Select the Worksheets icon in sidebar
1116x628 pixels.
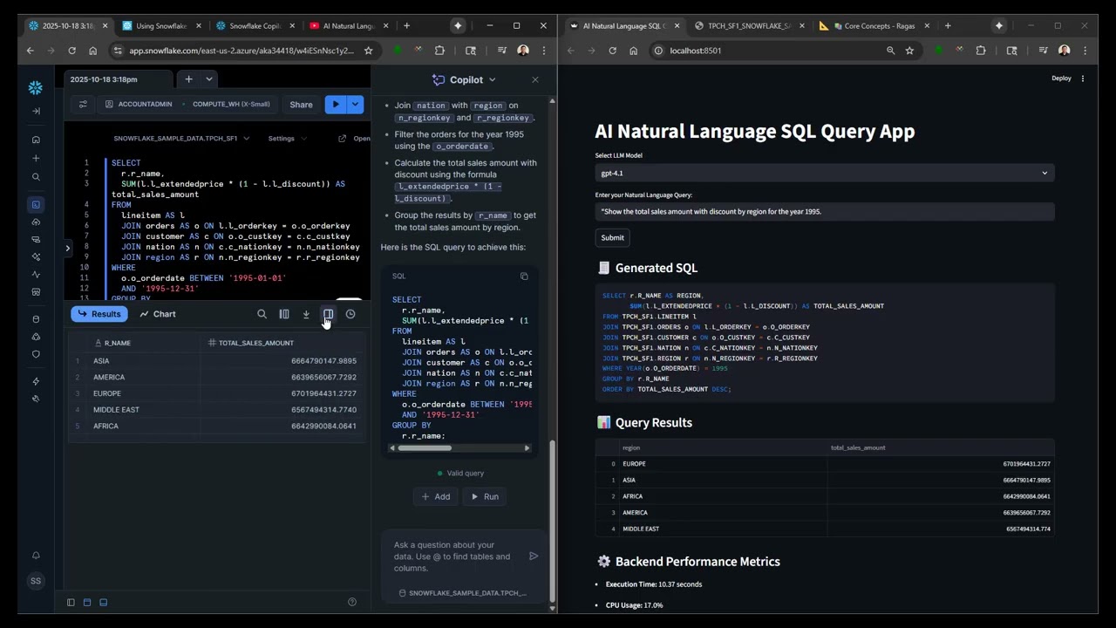pyautogui.click(x=36, y=204)
